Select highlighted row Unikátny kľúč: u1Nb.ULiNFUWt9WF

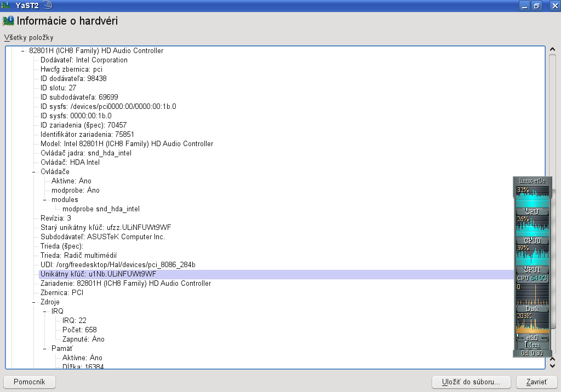coord(276,274)
